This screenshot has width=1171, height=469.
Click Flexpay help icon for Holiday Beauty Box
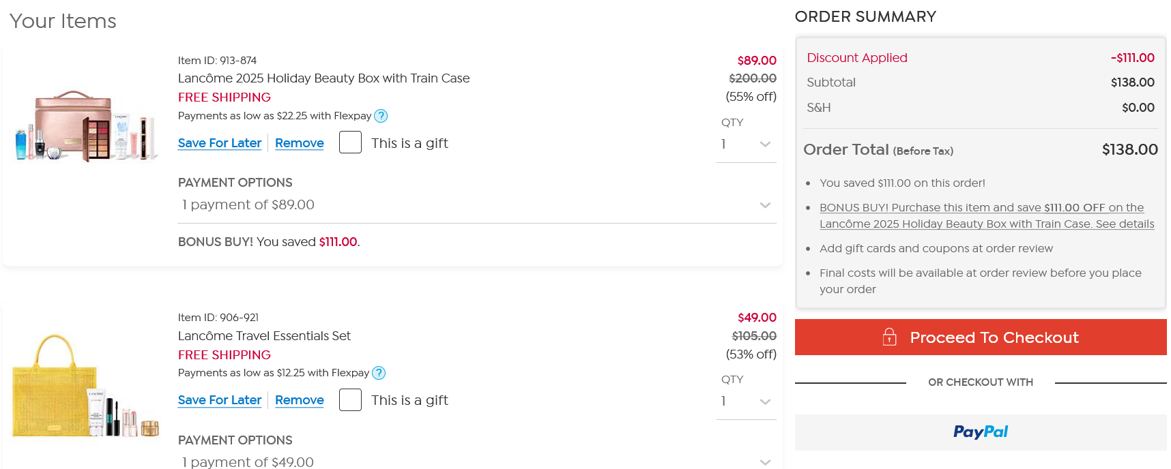pyautogui.click(x=381, y=116)
